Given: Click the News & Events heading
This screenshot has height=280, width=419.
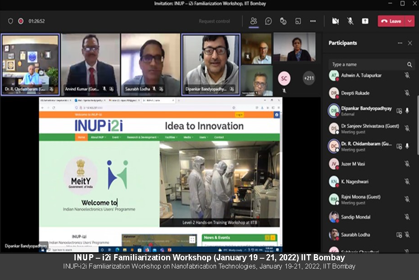Looking at the screenshot, I should pyautogui.click(x=217, y=237).
